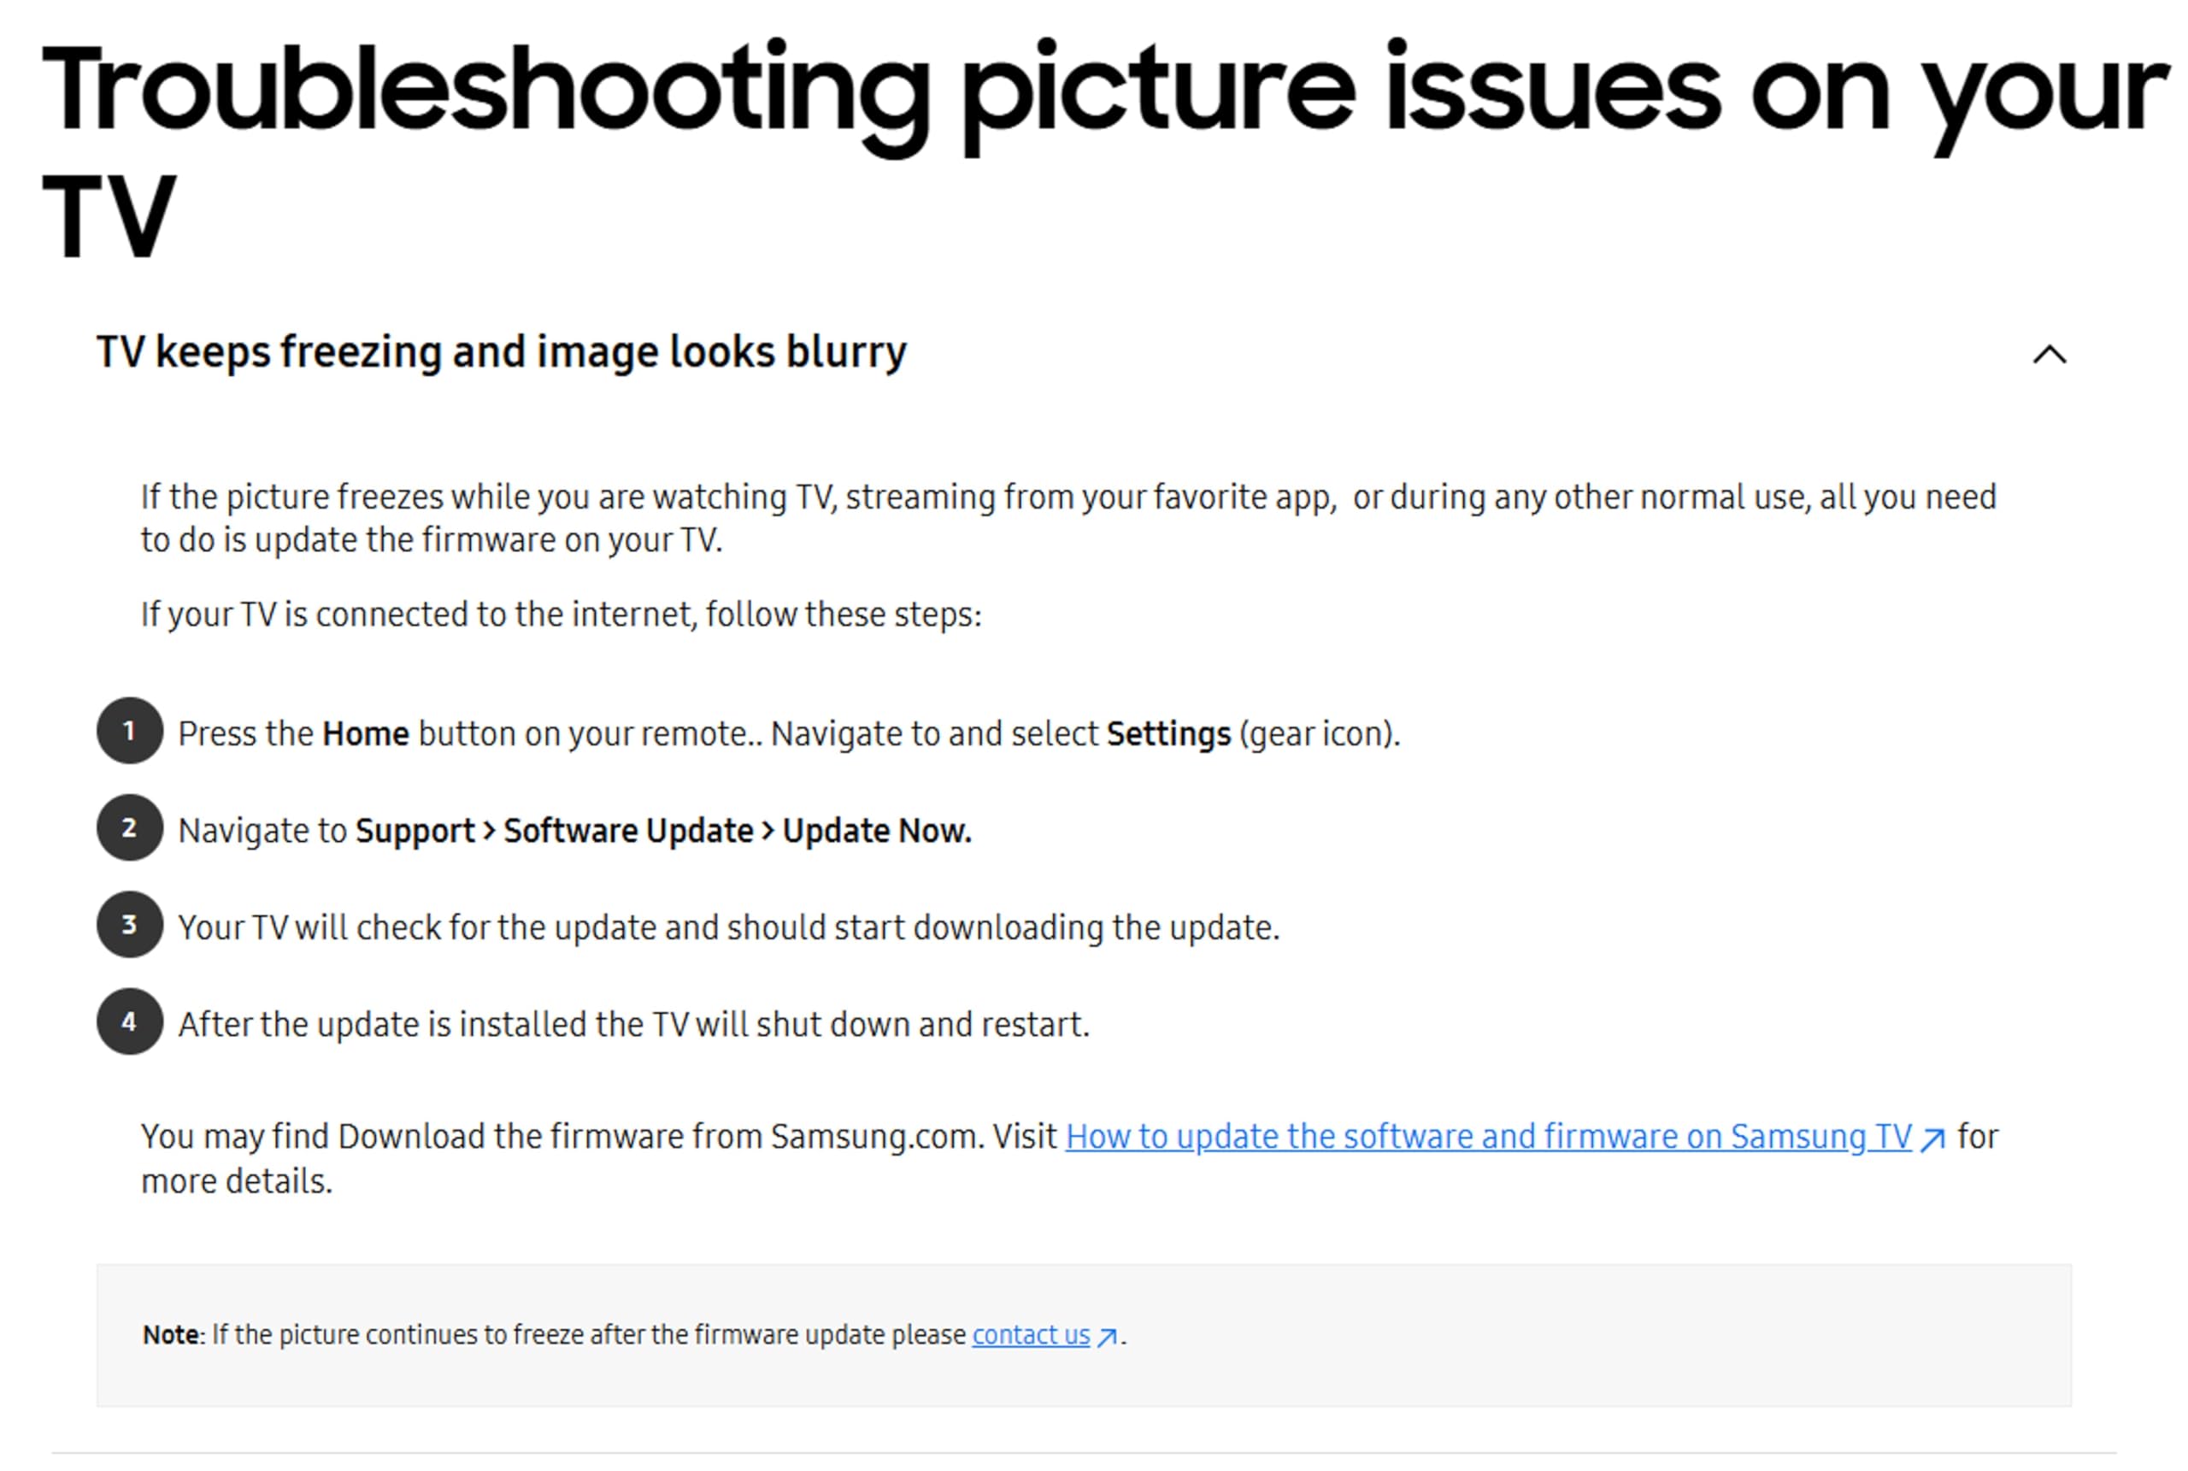2188x1471 pixels.
Task: Collapse the section using the chevron up arrow
Action: point(2049,355)
